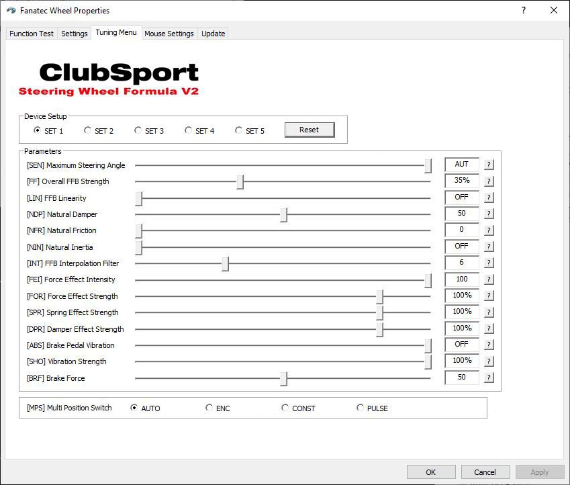Open help for Force Effect Strength
Image resolution: width=570 pixels, height=485 pixels.
(489, 296)
